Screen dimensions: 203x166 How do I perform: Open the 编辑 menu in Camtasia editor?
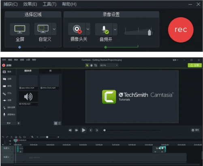pyautogui.click(x=10, y=60)
